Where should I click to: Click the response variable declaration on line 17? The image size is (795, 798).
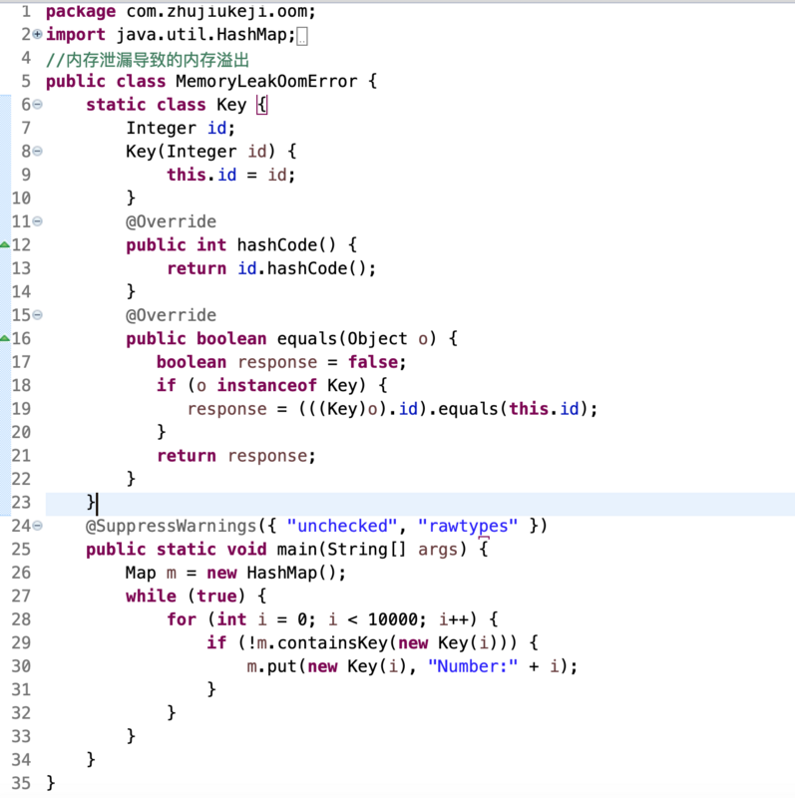[277, 362]
